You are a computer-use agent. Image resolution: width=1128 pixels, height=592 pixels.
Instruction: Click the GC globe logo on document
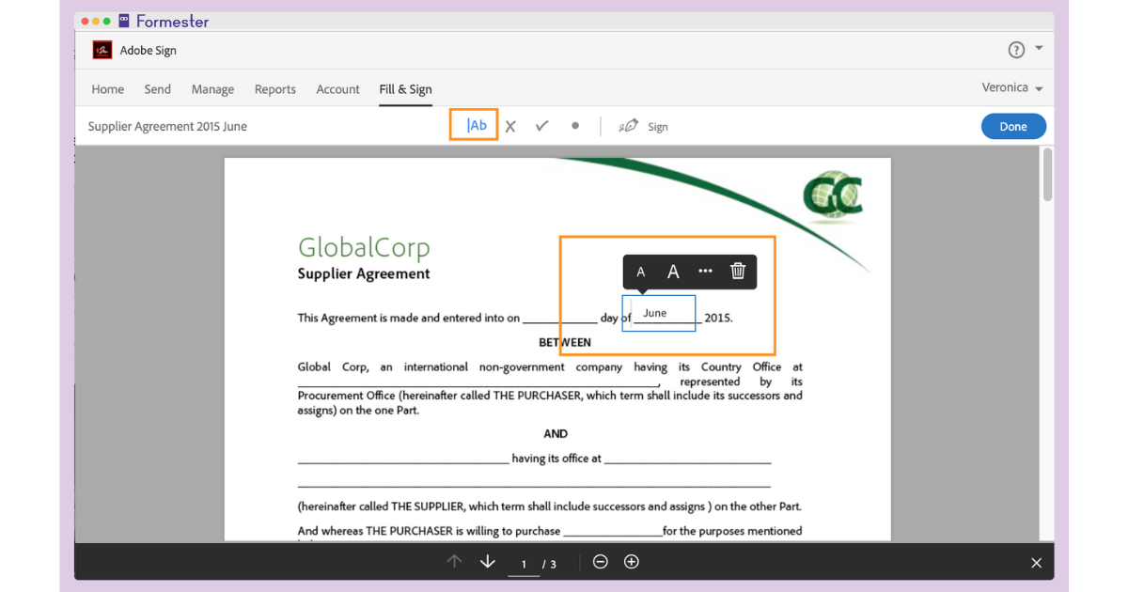pos(832,195)
